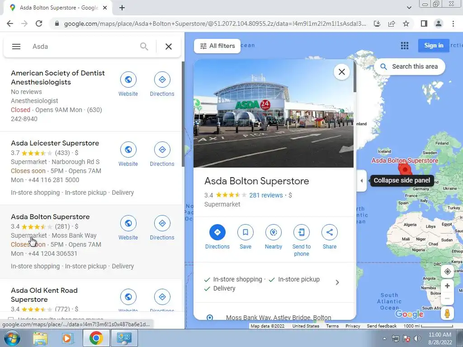Expand service options chevron in place card
This screenshot has width=463, height=347.
[x=337, y=282]
